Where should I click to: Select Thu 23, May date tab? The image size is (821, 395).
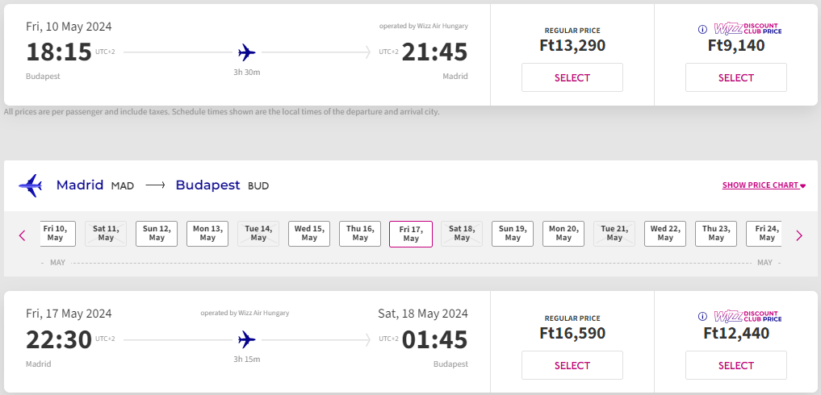[716, 234]
